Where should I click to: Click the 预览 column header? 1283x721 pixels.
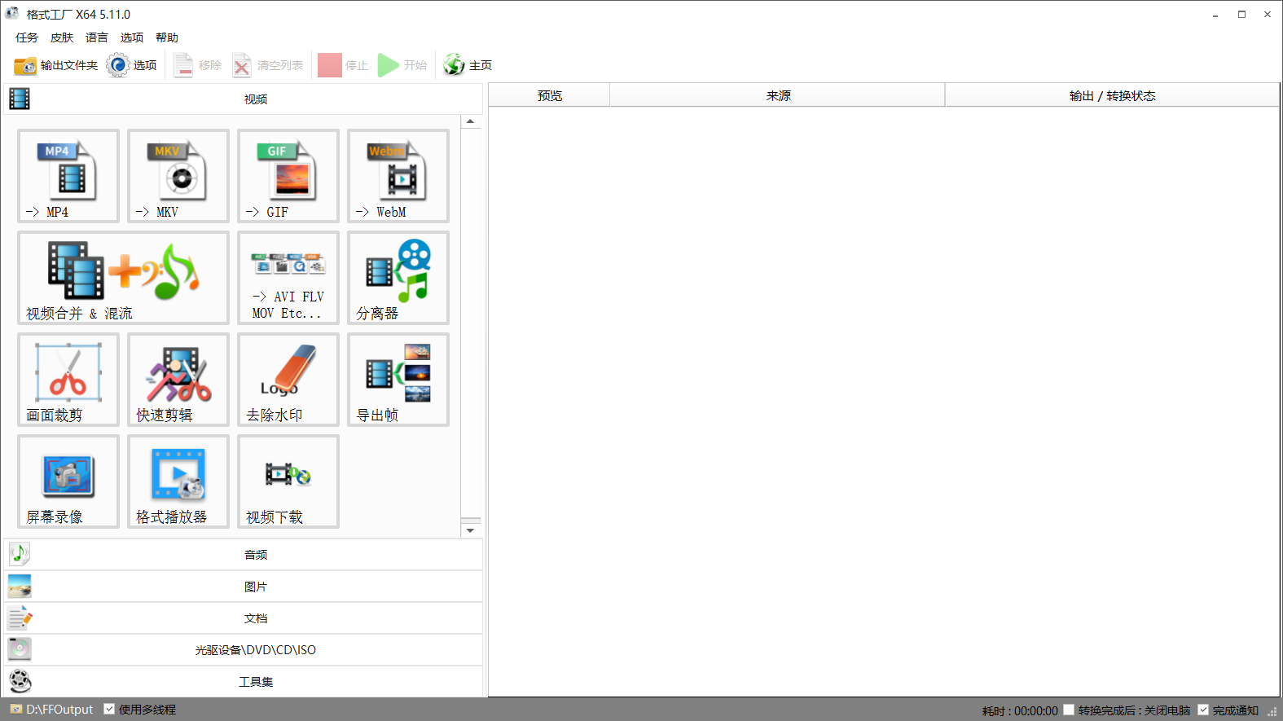(550, 95)
